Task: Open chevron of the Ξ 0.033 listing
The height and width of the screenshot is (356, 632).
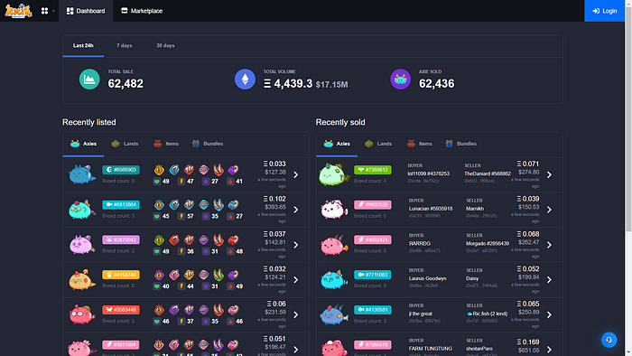Action: tap(296, 175)
